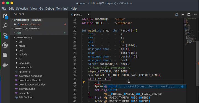This screenshot has height=103, width=199.
Task: Click the lightbulb quick fix icon
Action: pyautogui.click(x=84, y=82)
